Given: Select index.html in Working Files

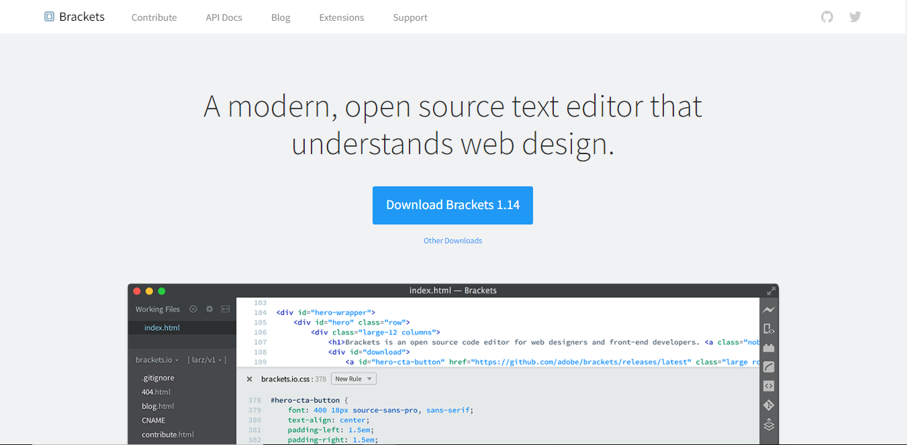Looking at the screenshot, I should pos(162,328).
